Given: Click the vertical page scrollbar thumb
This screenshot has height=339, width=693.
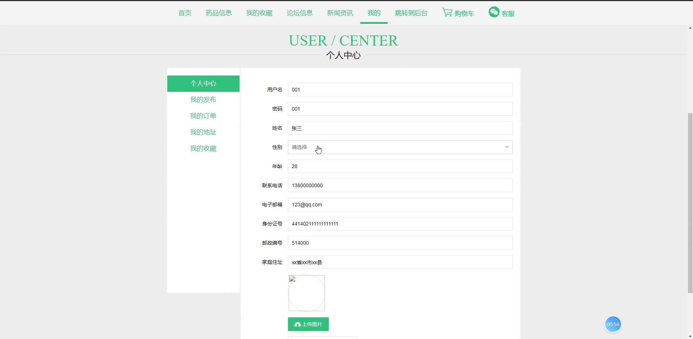Looking at the screenshot, I should point(690,203).
